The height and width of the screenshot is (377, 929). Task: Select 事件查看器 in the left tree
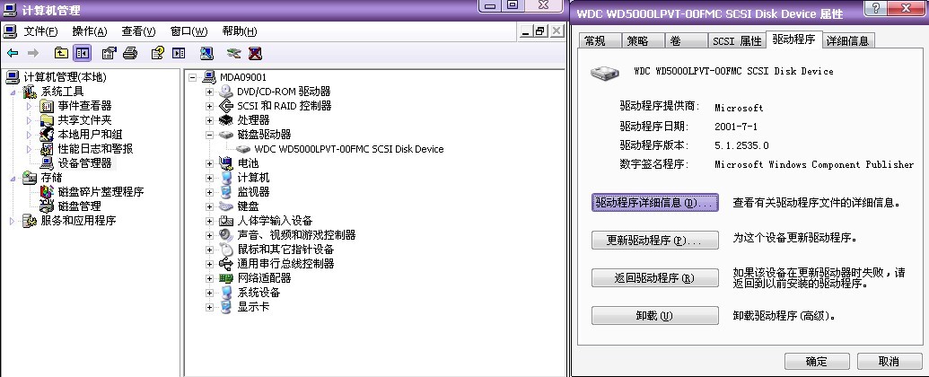(84, 106)
